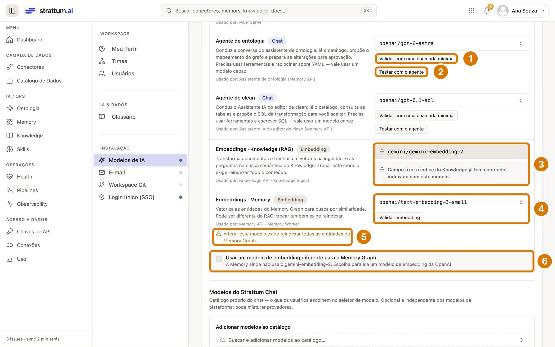555x347 pixels.
Task: Open Meu Perfil in workspace menu
Action: [x=140, y=49]
